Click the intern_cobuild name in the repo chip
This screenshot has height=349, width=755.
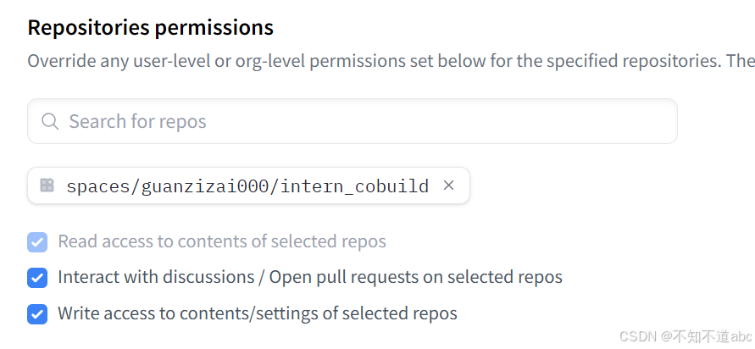point(354,186)
